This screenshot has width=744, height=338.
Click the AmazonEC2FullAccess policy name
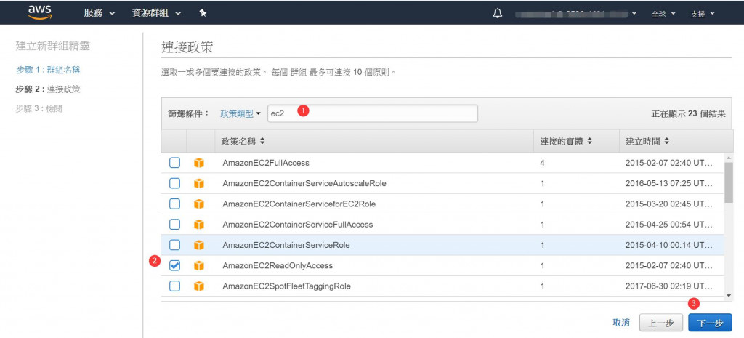266,163
